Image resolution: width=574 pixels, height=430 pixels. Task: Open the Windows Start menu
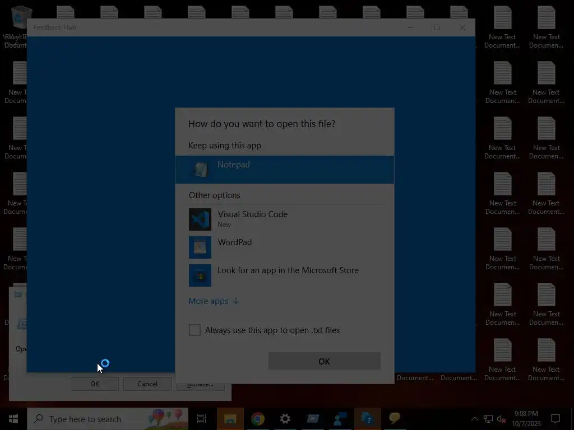(x=13, y=419)
